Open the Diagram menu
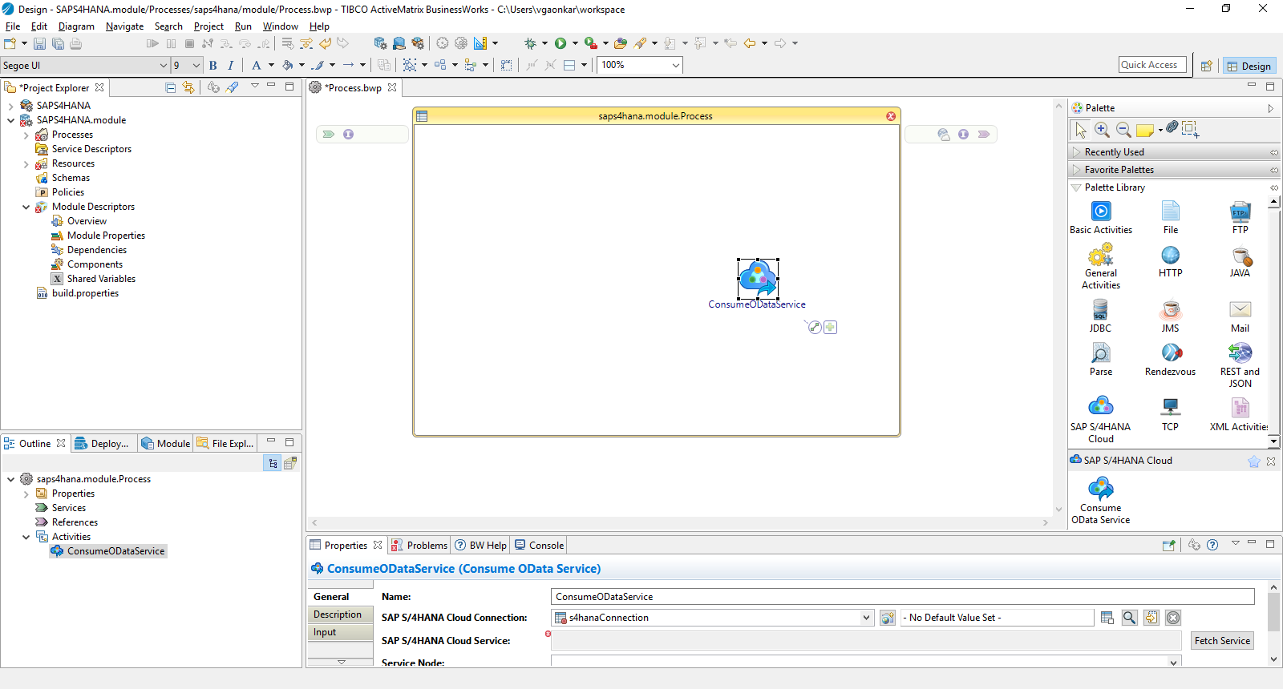1283x689 pixels. 76,26
